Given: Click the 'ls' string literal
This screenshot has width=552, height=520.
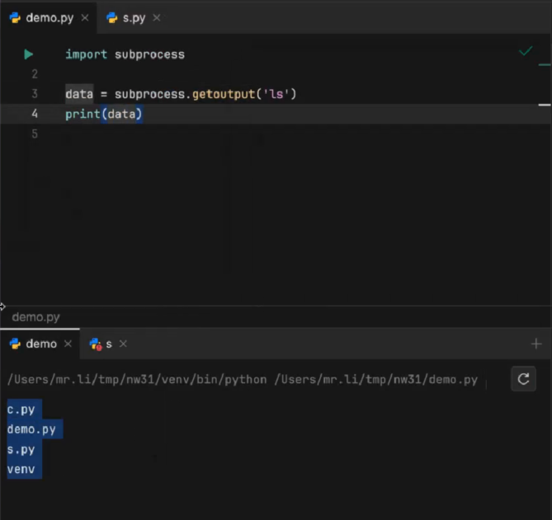Looking at the screenshot, I should [276, 94].
